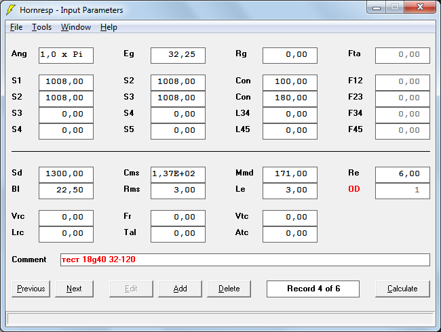Click the Edit button
Viewport: 441px width, 332px height.
point(131,289)
